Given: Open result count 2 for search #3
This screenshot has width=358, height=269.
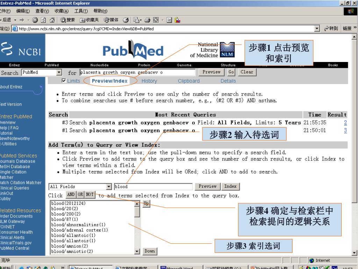Looking at the screenshot, I should [x=345, y=123].
